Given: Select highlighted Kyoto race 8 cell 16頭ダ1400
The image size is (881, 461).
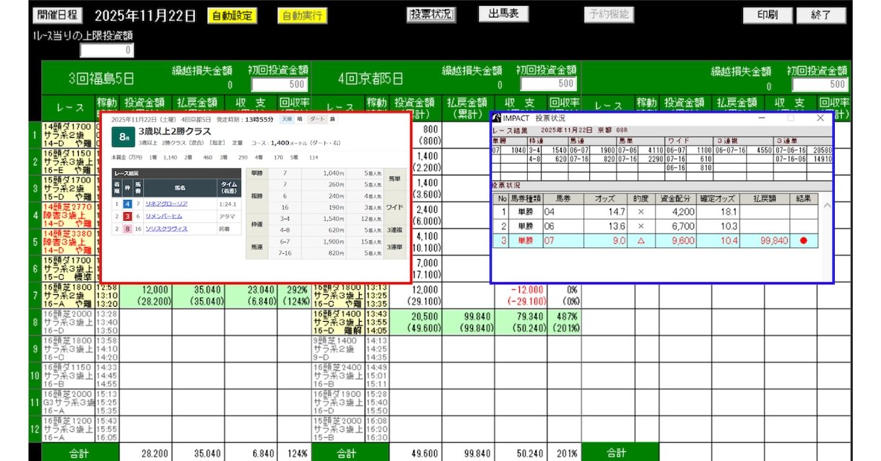Looking at the screenshot, I should tap(338, 322).
